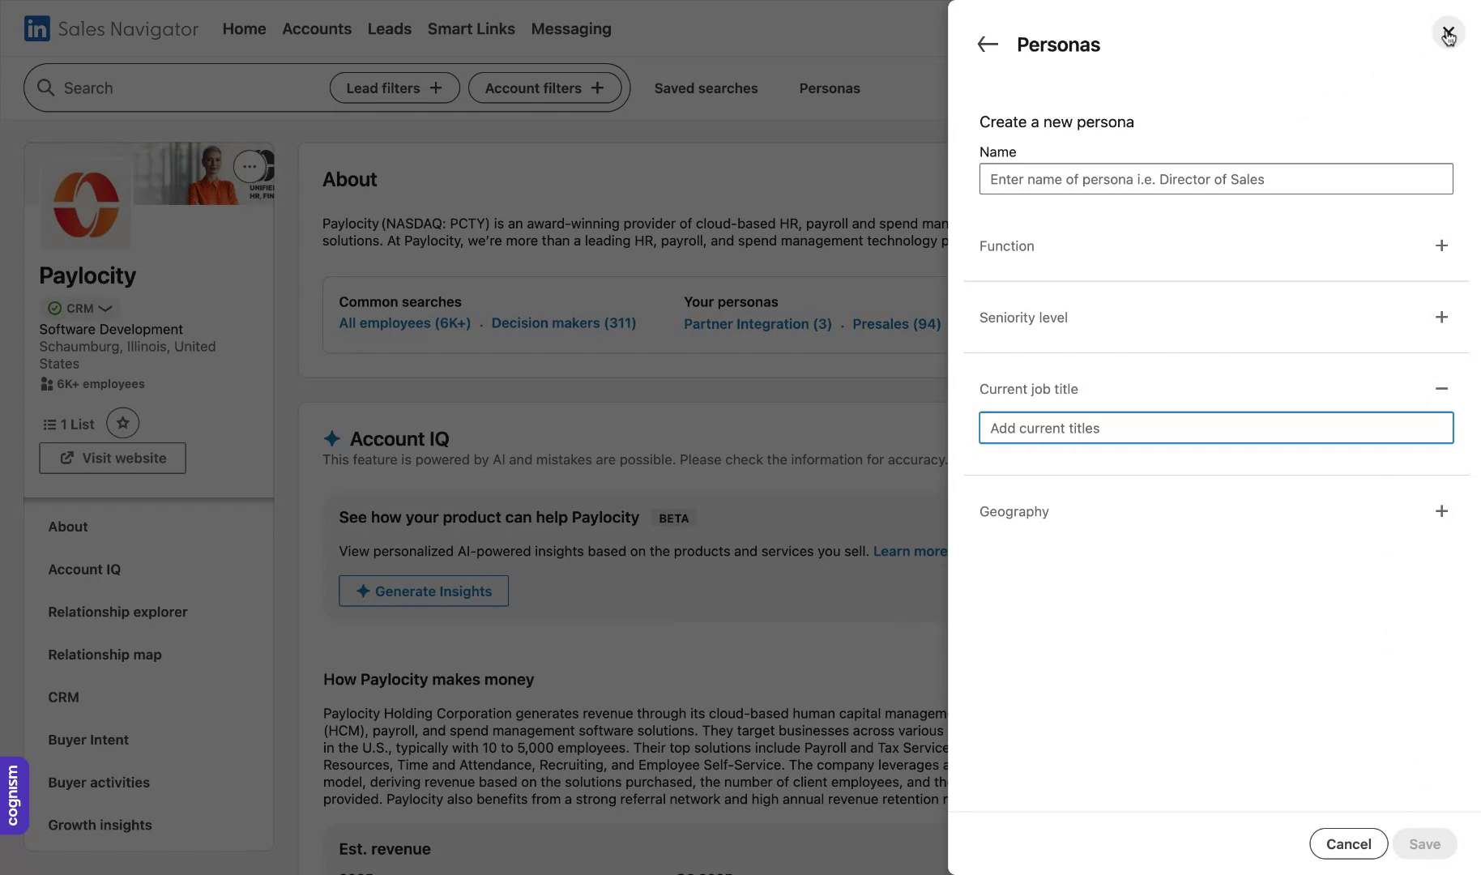Star the Paylocity account

tap(122, 422)
